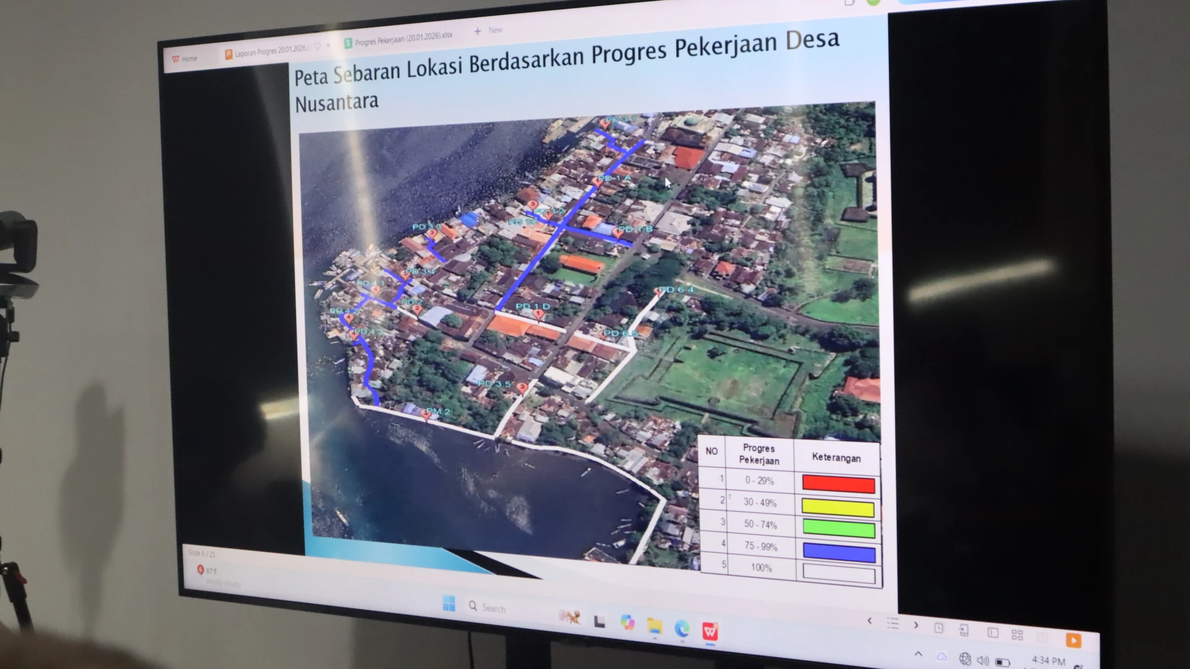
Task: Go to next slide arrow
Action: point(916,625)
